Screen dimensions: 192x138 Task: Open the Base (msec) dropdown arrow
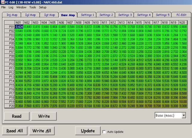coord(184,115)
